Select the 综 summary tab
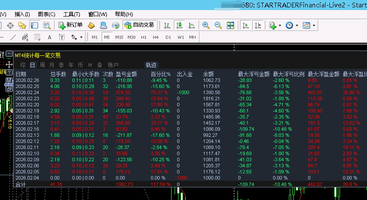Image resolution: width=367 pixels, height=200 pixels. (23, 65)
